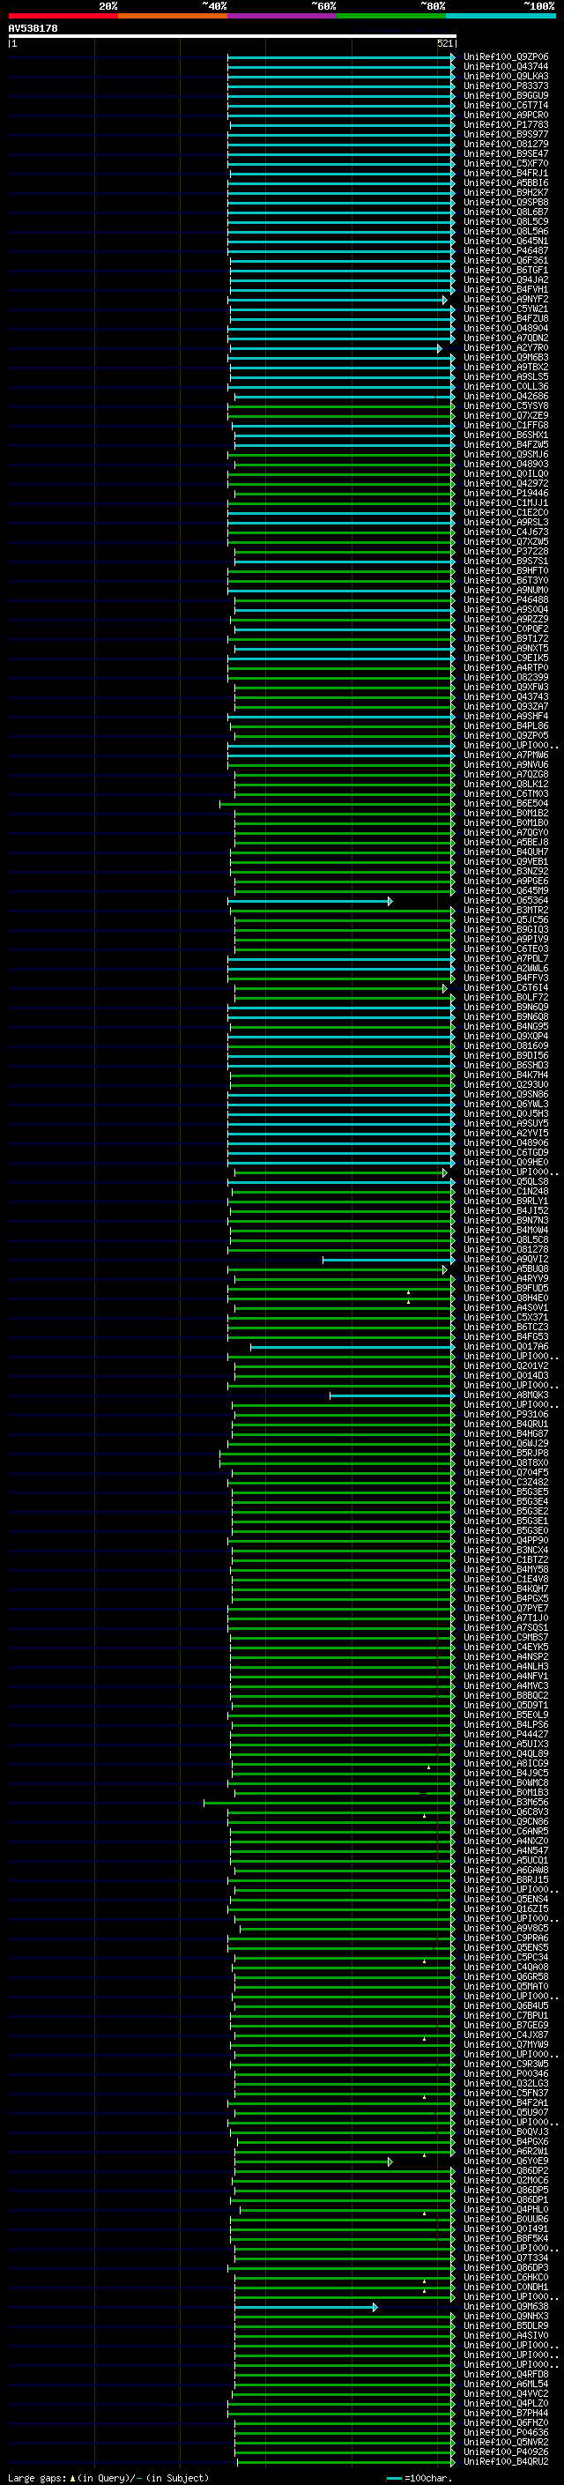Open hit UniRef100_Q9ZP06

[x=506, y=57]
